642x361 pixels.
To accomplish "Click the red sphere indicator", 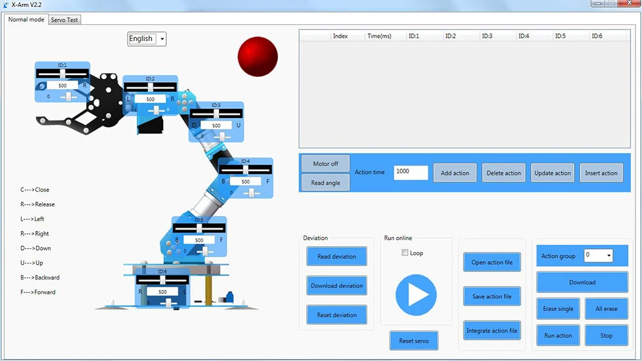I will pyautogui.click(x=257, y=57).
